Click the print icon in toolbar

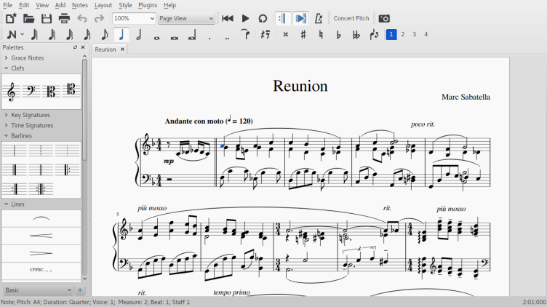[x=64, y=18]
